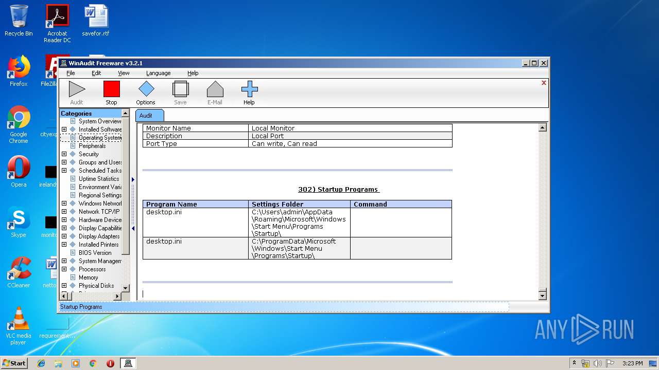659x370 pixels.
Task: Click splitter right-pointing collapse arrow
Action: pos(133,179)
